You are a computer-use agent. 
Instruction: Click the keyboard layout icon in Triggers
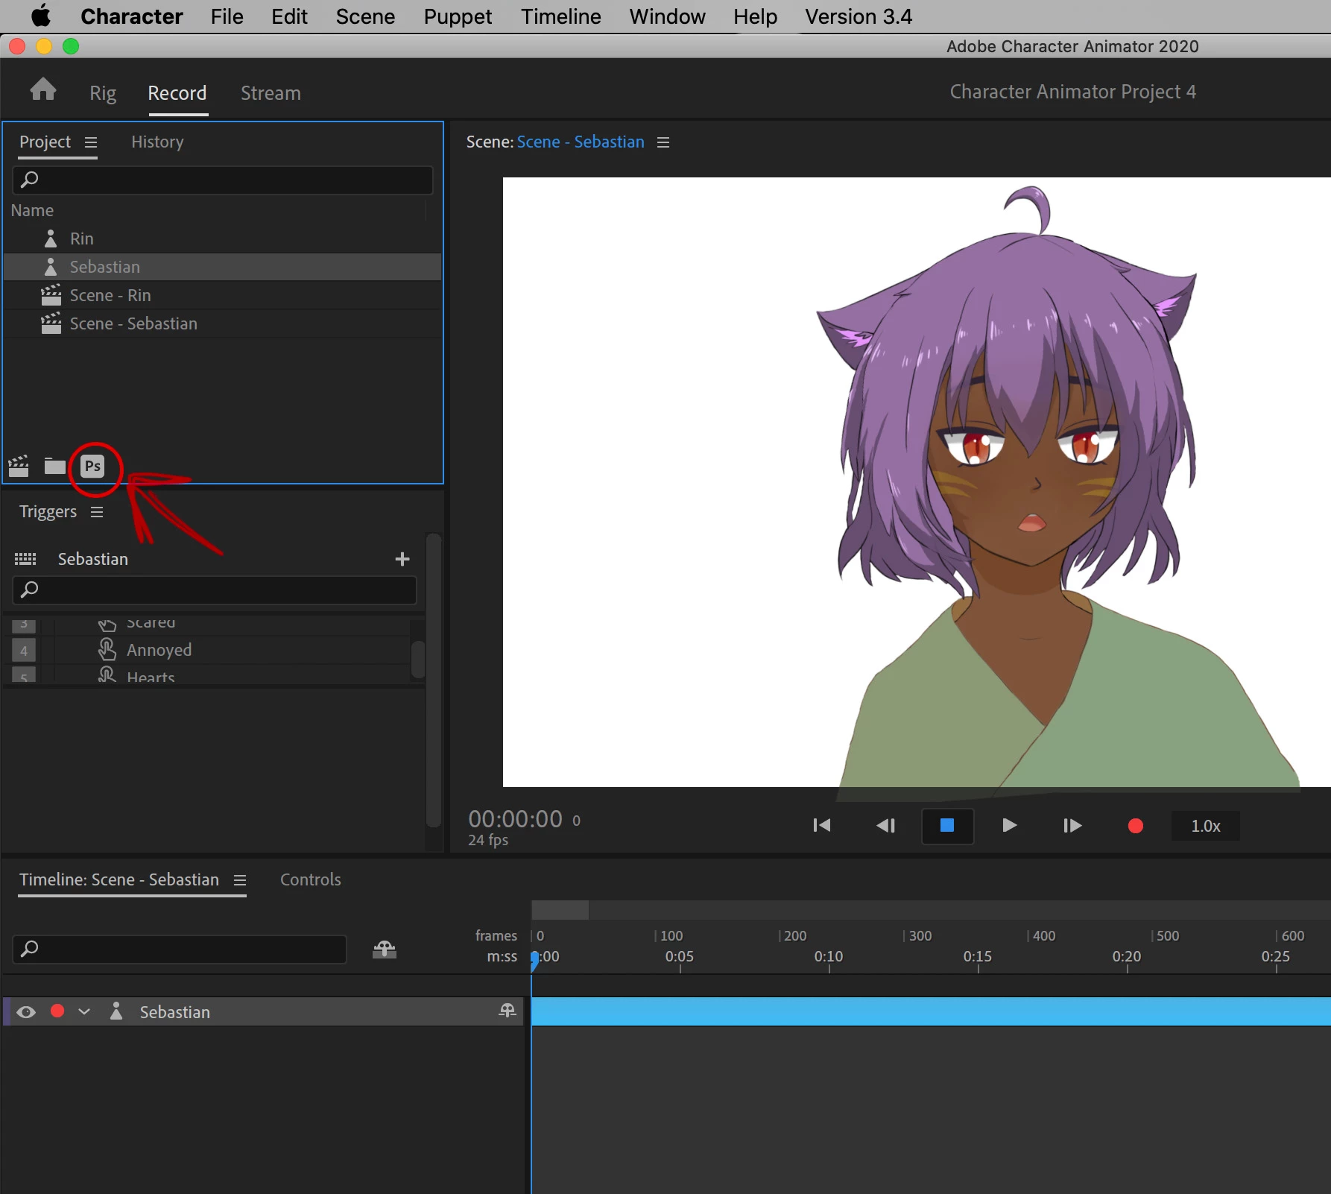25,559
